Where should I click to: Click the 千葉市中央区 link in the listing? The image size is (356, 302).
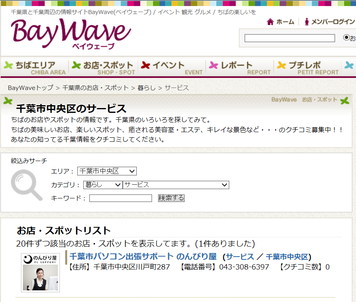(287, 257)
